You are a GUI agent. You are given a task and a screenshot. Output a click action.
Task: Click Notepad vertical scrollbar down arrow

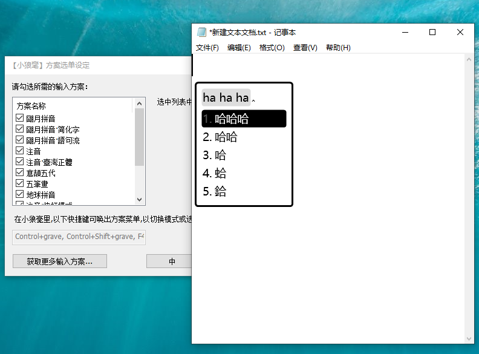[x=469, y=339]
